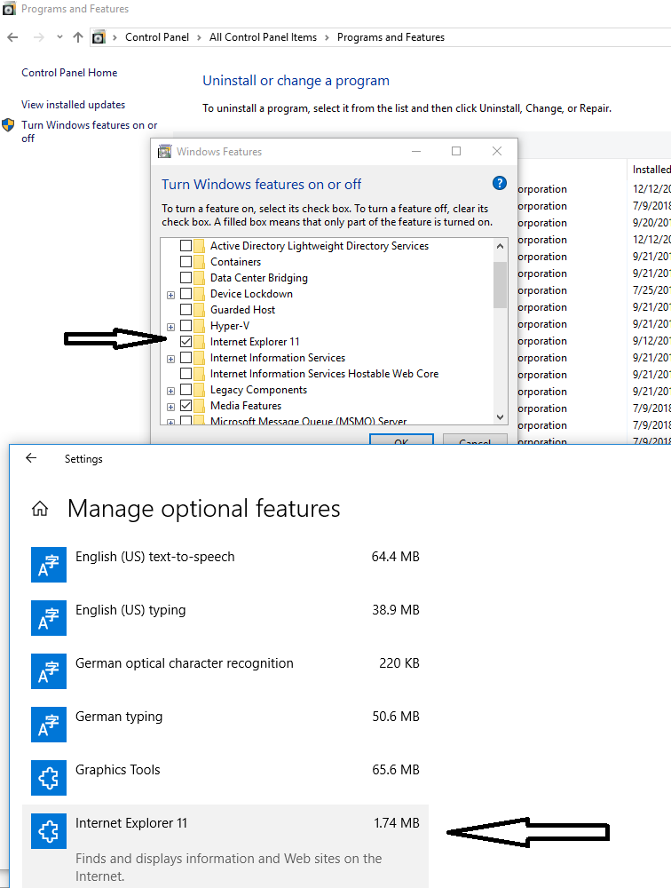Click the shield icon beside Turn Windows features
This screenshot has height=888, width=671.
tap(8, 125)
